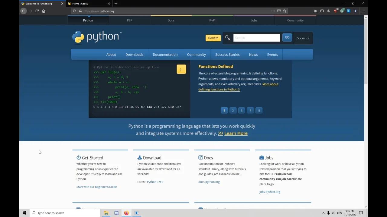Click the Jobs briefcase icon
This screenshot has width=387, height=217.
pyautogui.click(x=261, y=157)
